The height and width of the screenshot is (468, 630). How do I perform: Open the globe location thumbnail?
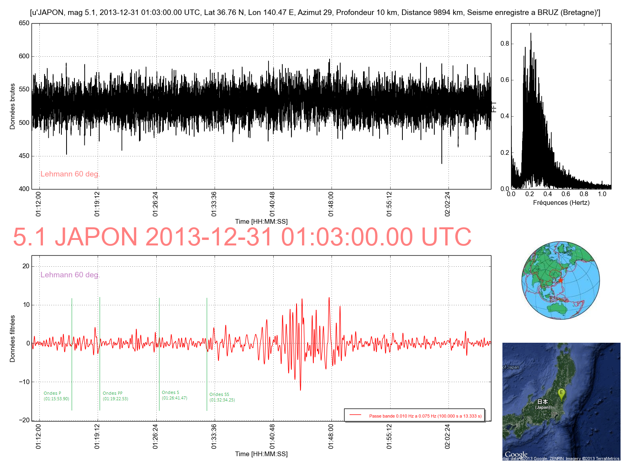(x=561, y=280)
